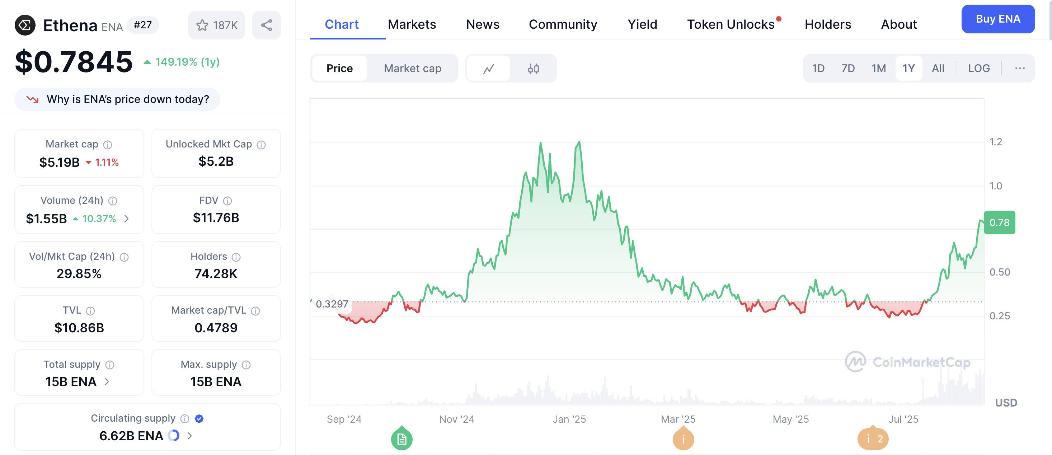Viewport: 1052px width, 455px height.
Task: Click the Buy ENA button
Action: (x=998, y=19)
